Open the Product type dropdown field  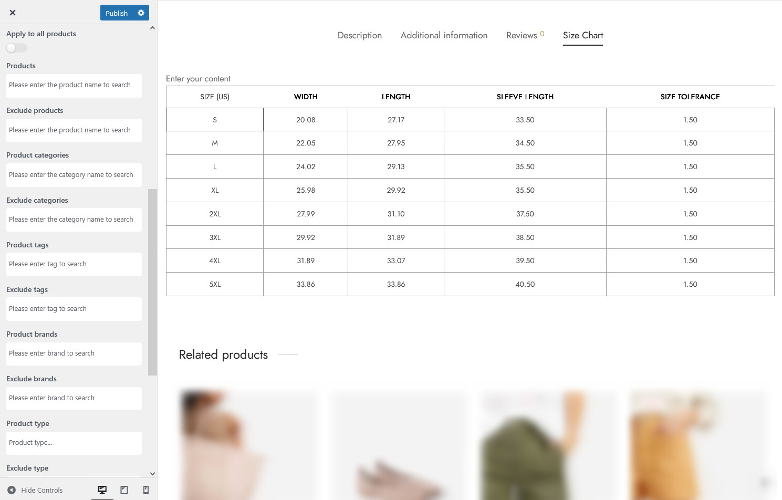pos(74,443)
